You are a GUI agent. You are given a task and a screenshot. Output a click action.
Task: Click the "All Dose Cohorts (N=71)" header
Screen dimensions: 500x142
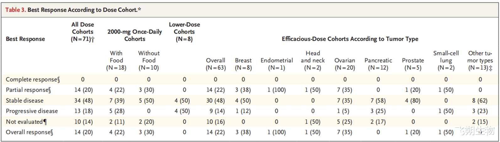coord(83,32)
